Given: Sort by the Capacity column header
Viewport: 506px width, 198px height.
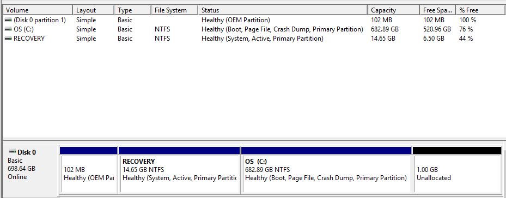Looking at the screenshot, I should 394,10.
